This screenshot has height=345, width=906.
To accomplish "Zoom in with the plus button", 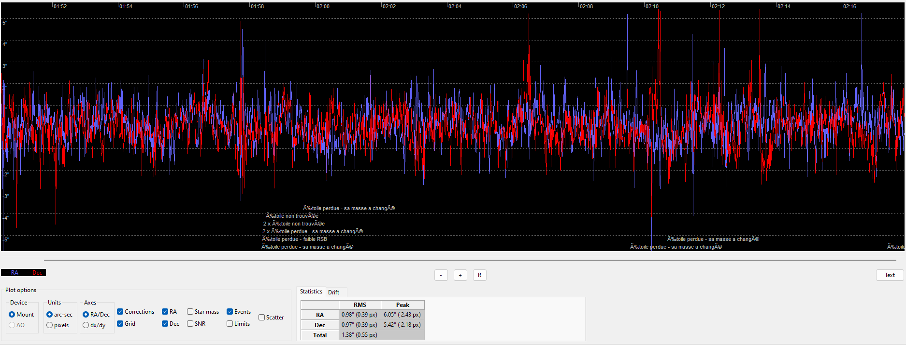I will (x=460, y=275).
